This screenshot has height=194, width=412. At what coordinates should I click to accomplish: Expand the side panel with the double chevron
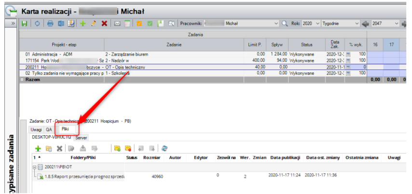point(13,23)
